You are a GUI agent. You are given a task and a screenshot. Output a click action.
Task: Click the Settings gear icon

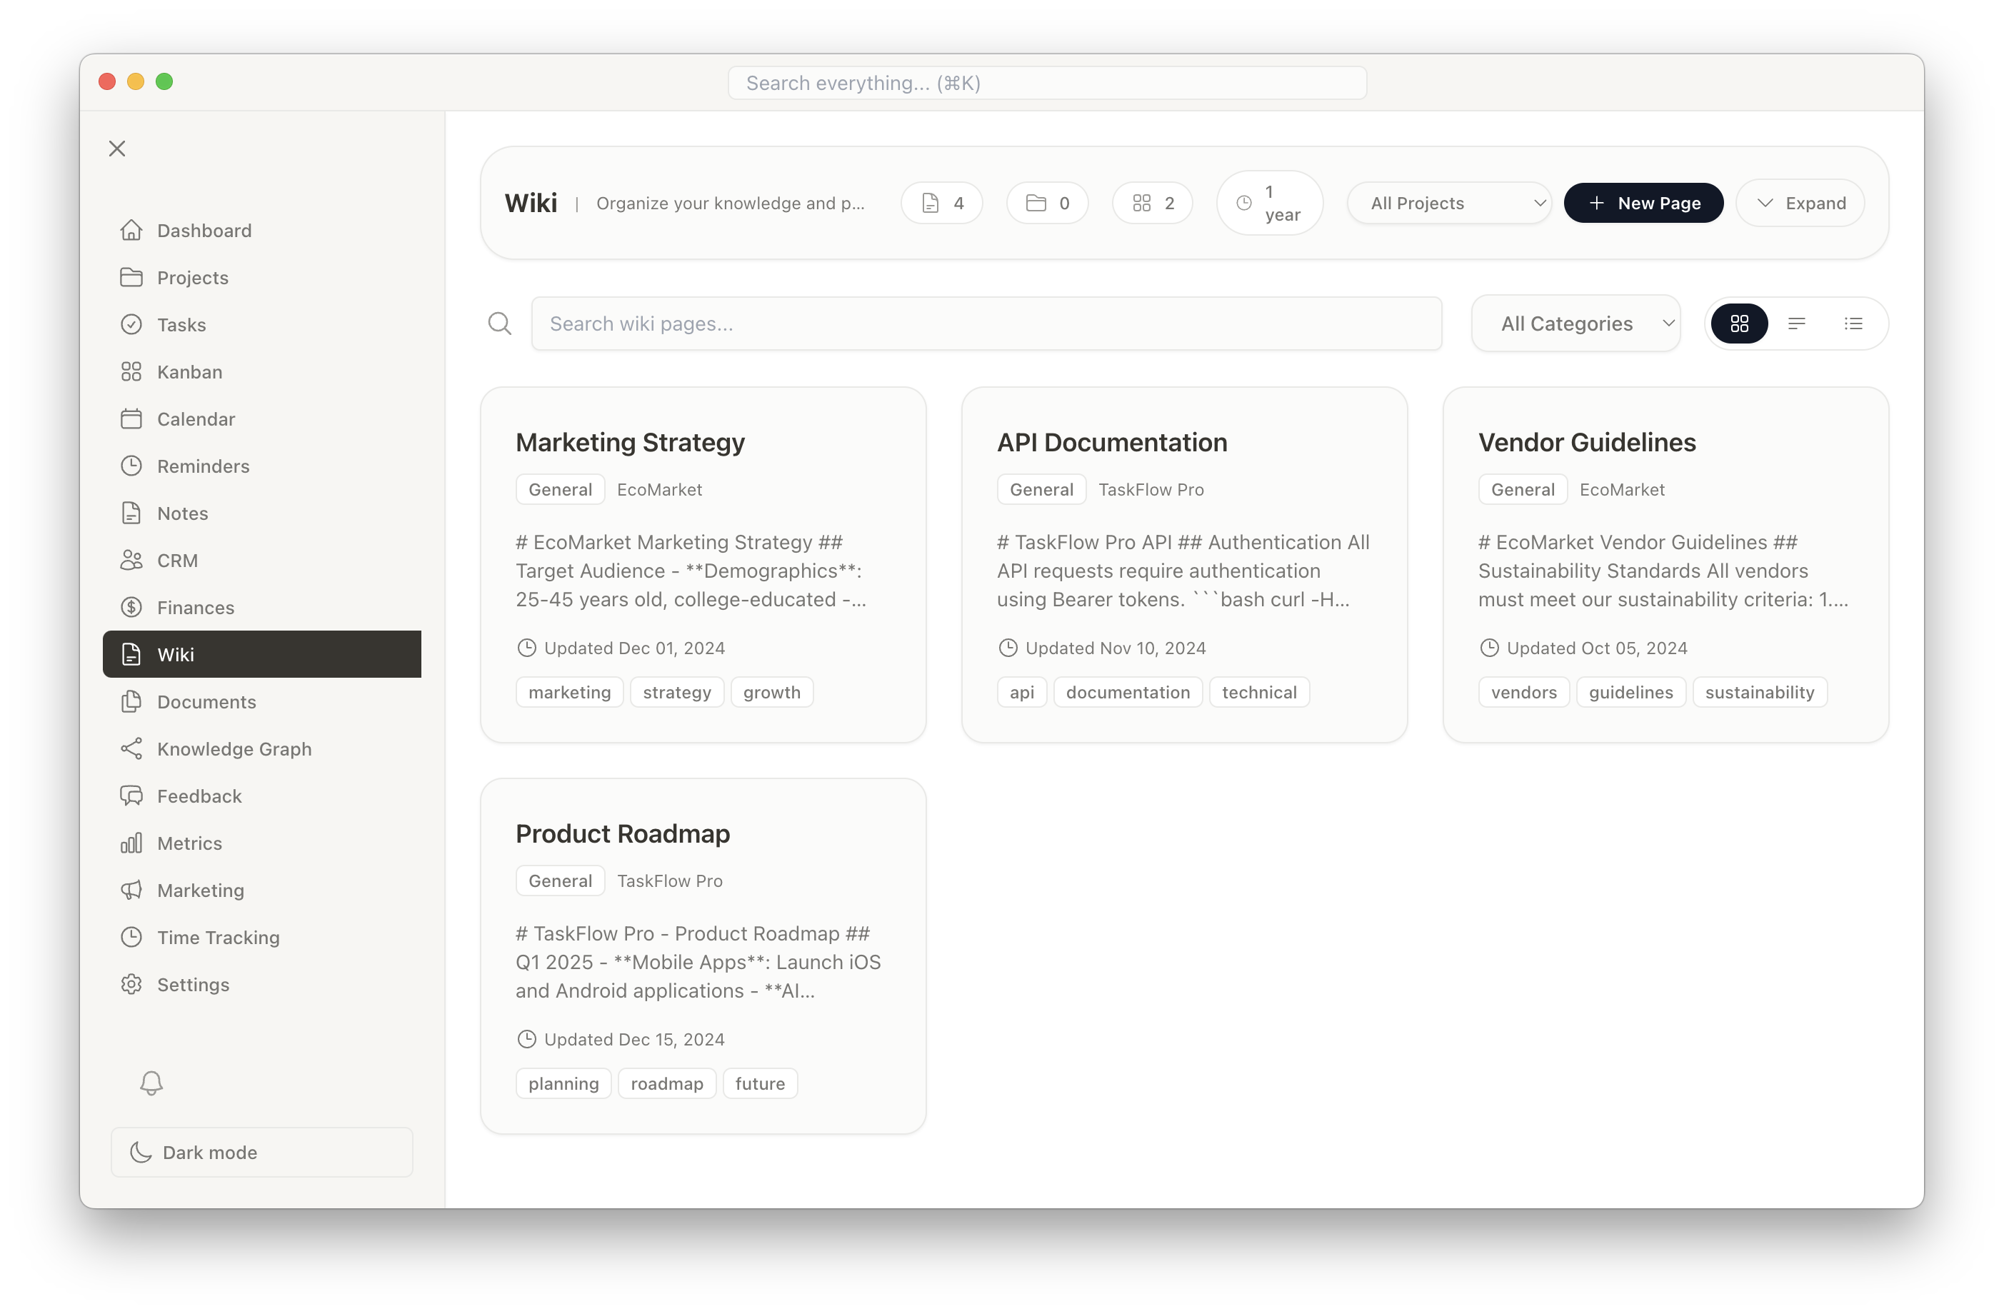pyautogui.click(x=131, y=984)
